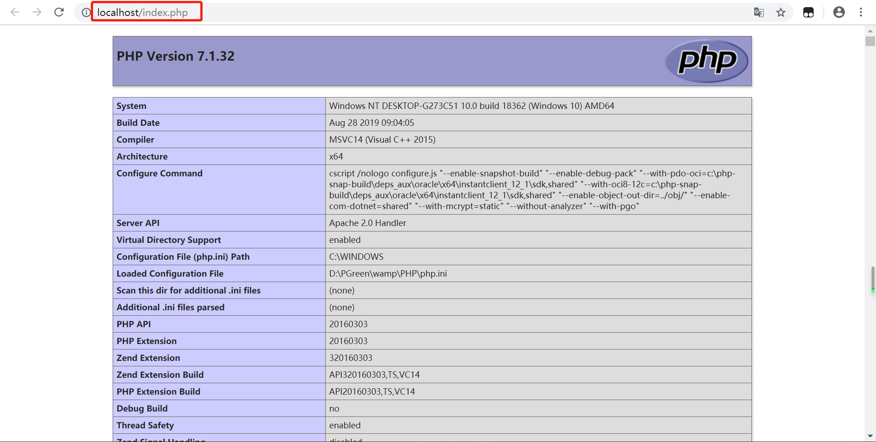Image resolution: width=876 pixels, height=442 pixels.
Task: Click the scrollbar down arrow
Action: pyautogui.click(x=870, y=437)
